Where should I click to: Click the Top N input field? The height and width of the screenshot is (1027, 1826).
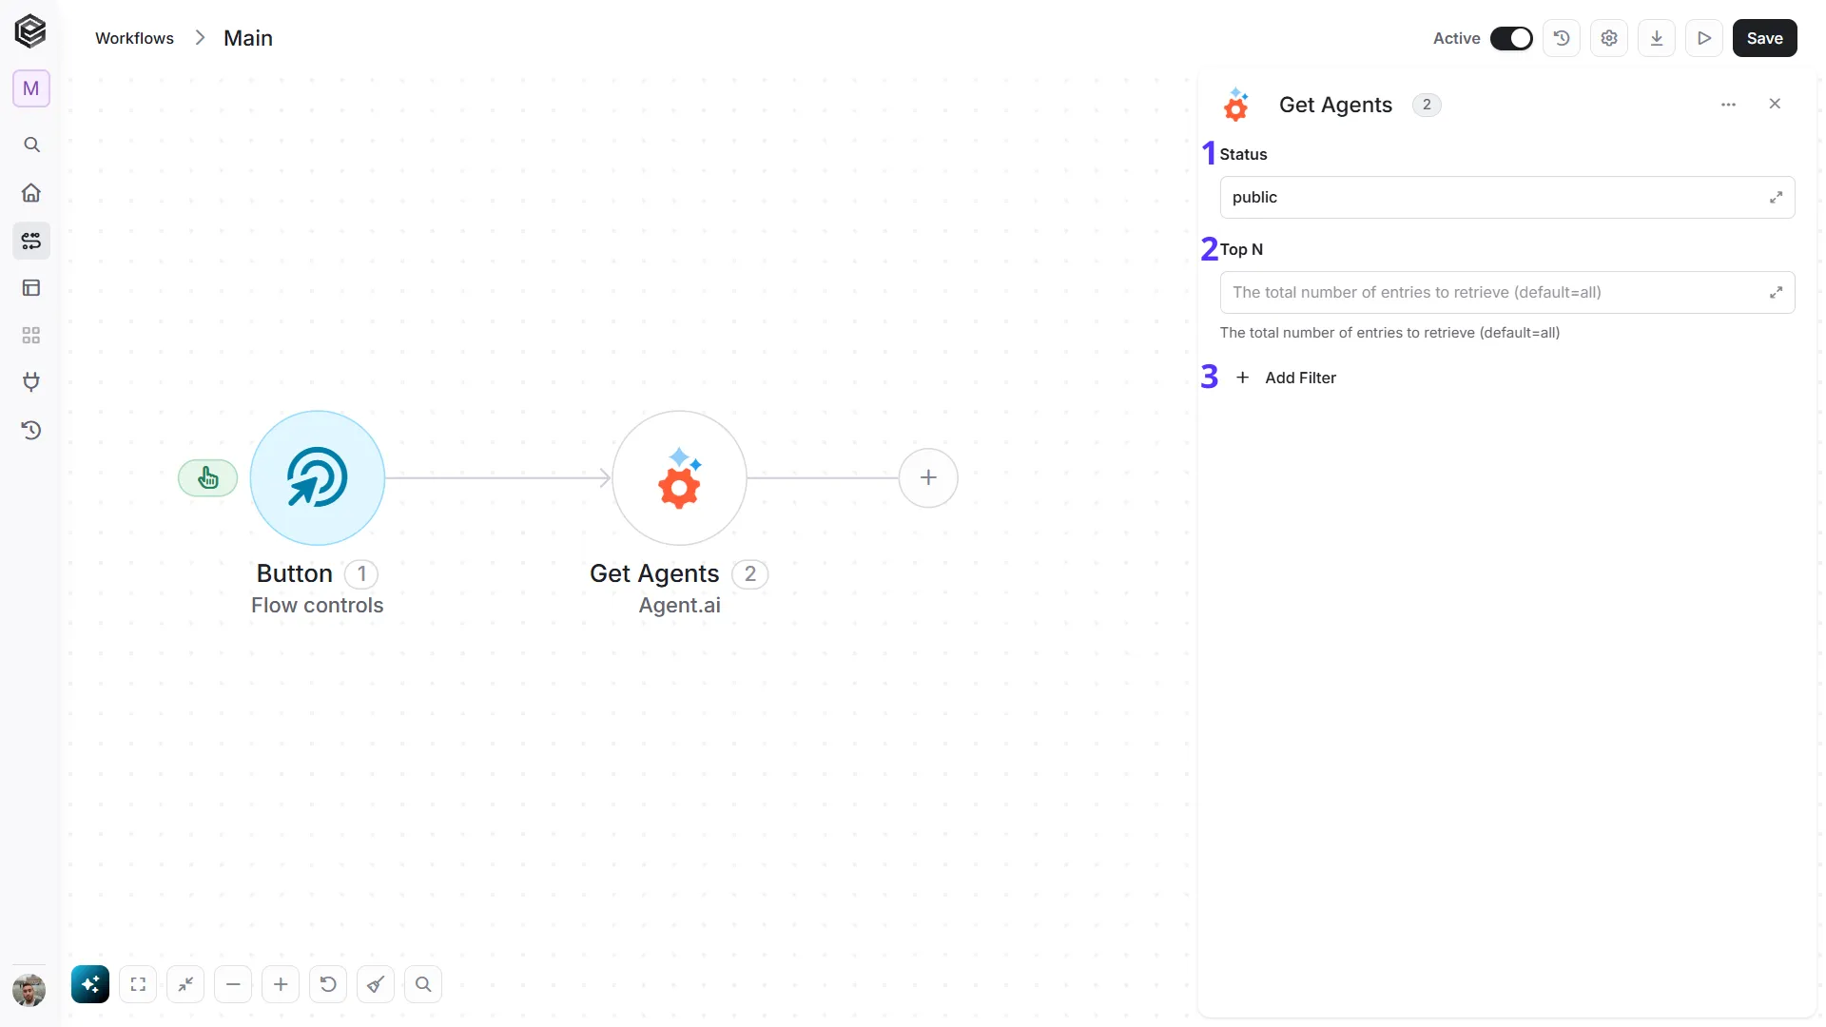coord(1506,292)
